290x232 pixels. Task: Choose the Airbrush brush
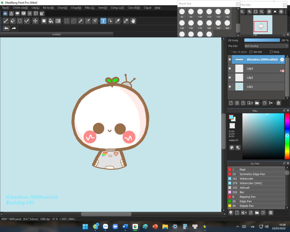(256, 188)
